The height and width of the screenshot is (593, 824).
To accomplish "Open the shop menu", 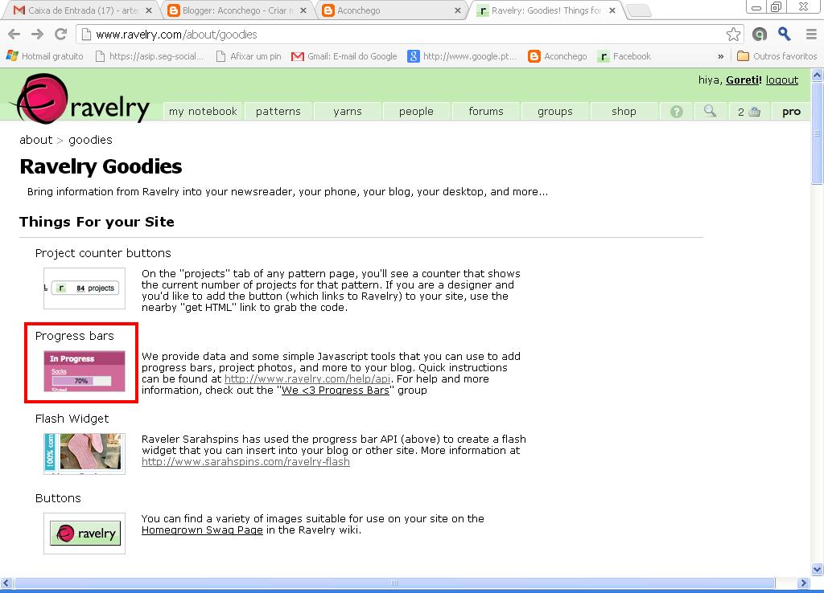I will 624,111.
